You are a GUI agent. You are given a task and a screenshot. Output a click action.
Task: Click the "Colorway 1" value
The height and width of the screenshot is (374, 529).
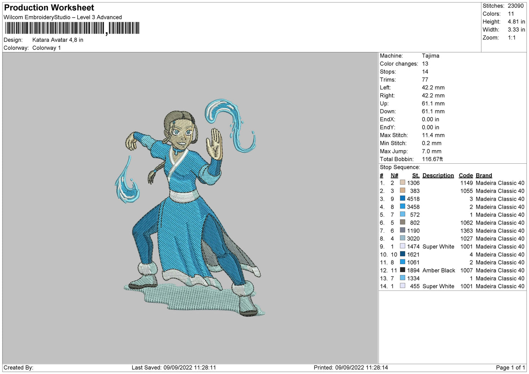point(46,48)
